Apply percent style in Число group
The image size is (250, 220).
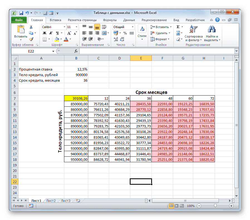[125, 33]
